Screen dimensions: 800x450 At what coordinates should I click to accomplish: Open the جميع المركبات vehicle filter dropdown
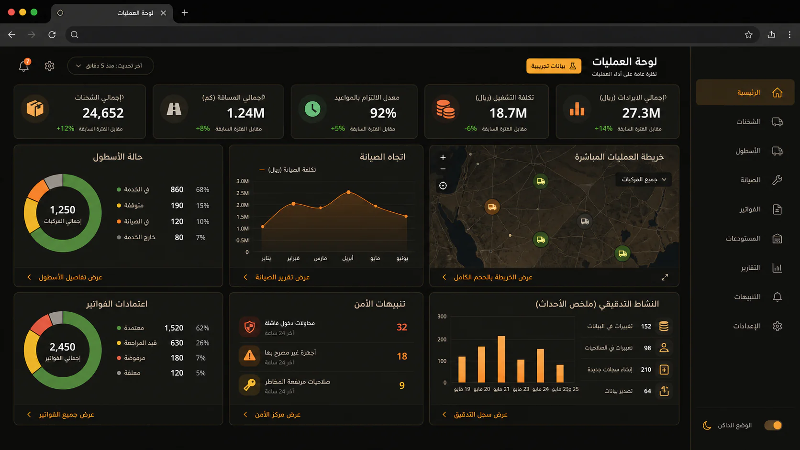click(644, 179)
